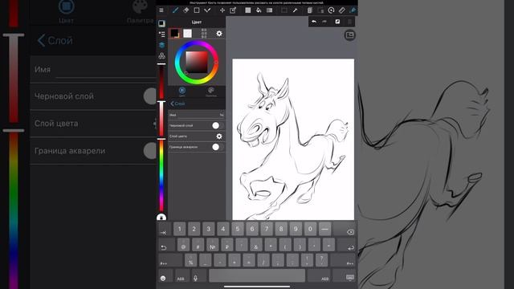Click the checkmark tool icon in toolbar
Image resolution: width=514 pixels, height=289 pixels.
(x=207, y=10)
